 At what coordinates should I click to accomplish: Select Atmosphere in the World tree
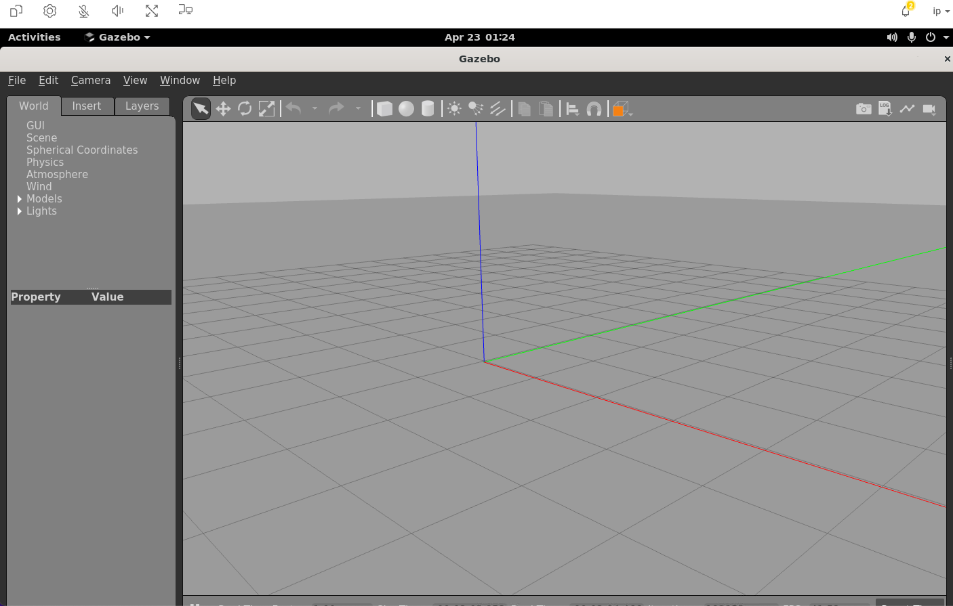(57, 175)
